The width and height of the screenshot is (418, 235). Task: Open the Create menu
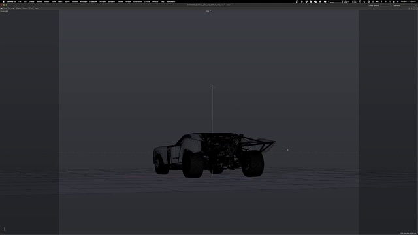(31, 1)
